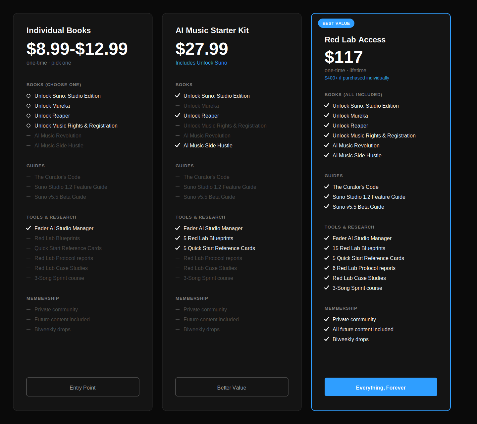Viewport: 477px width, 424px height.
Task: Click '15 Red Lab Blueprints' text
Action: (x=359, y=248)
